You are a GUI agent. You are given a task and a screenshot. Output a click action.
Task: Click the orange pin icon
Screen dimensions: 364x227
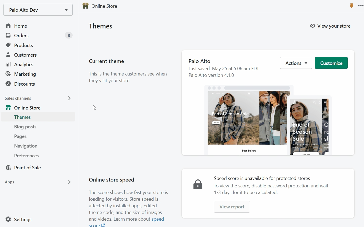(x=351, y=6)
